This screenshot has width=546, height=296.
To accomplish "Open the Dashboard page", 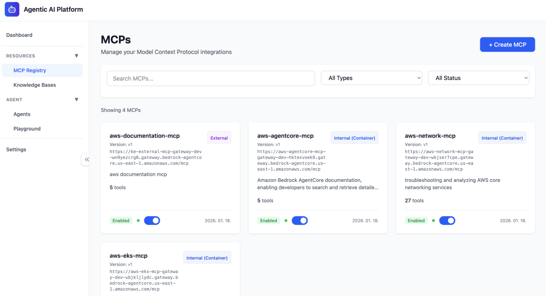I will pyautogui.click(x=19, y=35).
